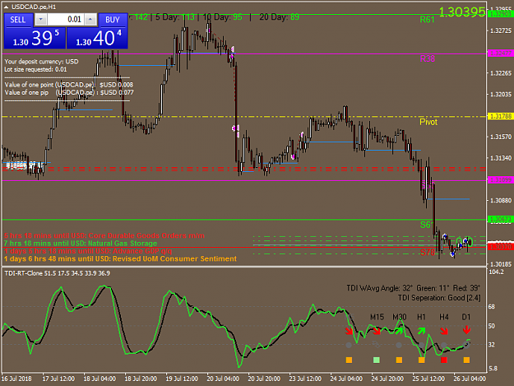
Task: Click the 104.2 indicator scale value
Action: pos(496,272)
